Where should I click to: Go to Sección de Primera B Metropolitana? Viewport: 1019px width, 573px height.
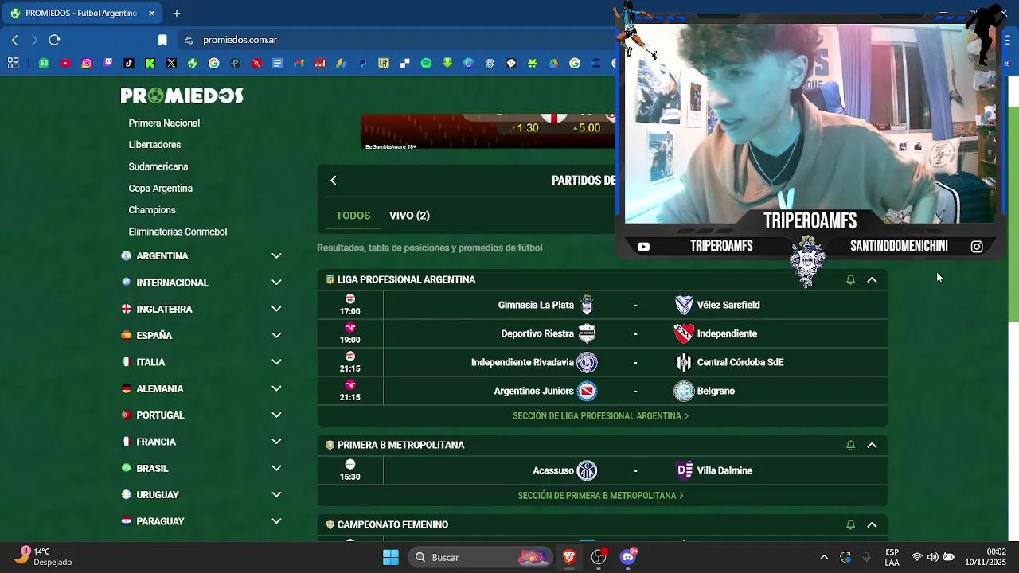(601, 496)
